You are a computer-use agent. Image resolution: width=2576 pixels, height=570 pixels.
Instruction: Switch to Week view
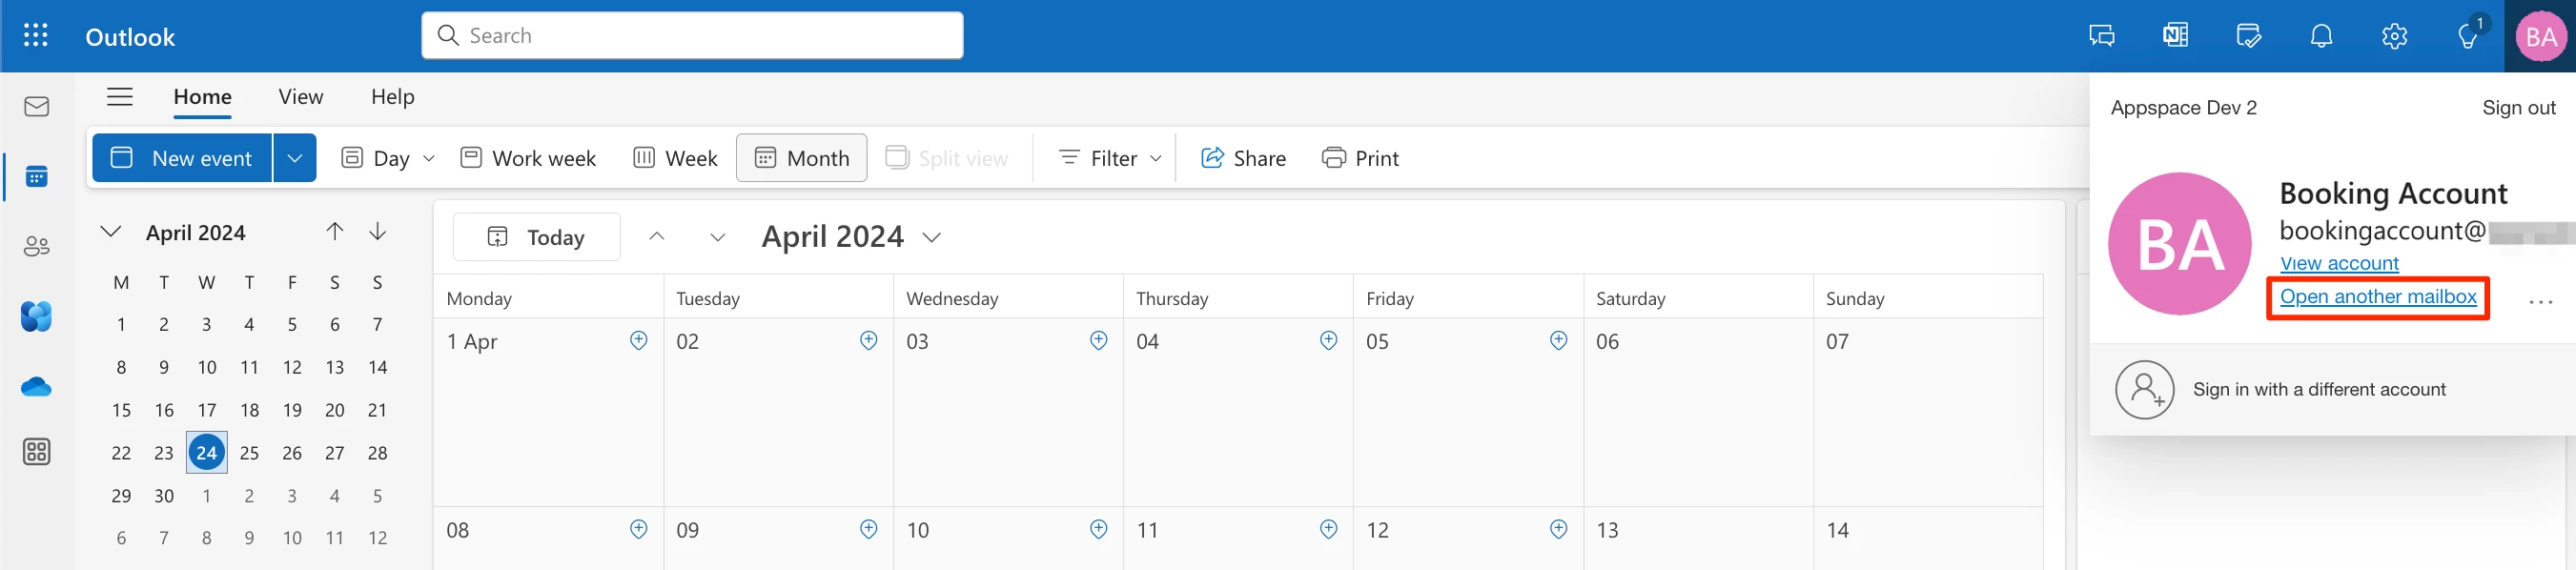point(675,158)
